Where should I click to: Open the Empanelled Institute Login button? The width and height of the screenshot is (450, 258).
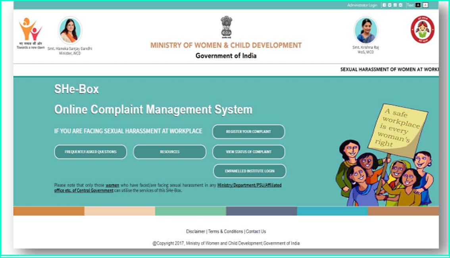tap(250, 171)
